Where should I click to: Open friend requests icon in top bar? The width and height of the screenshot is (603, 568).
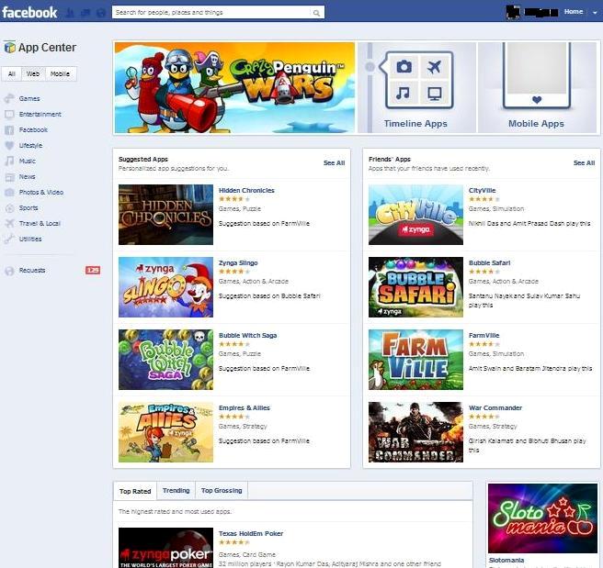tap(70, 13)
